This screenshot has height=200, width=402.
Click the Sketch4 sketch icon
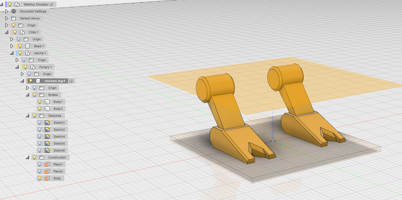[x=47, y=137]
